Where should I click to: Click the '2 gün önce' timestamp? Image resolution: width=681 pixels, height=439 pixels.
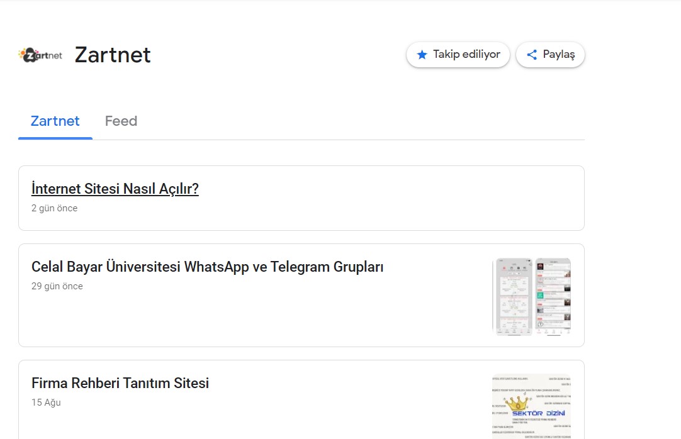coord(54,208)
